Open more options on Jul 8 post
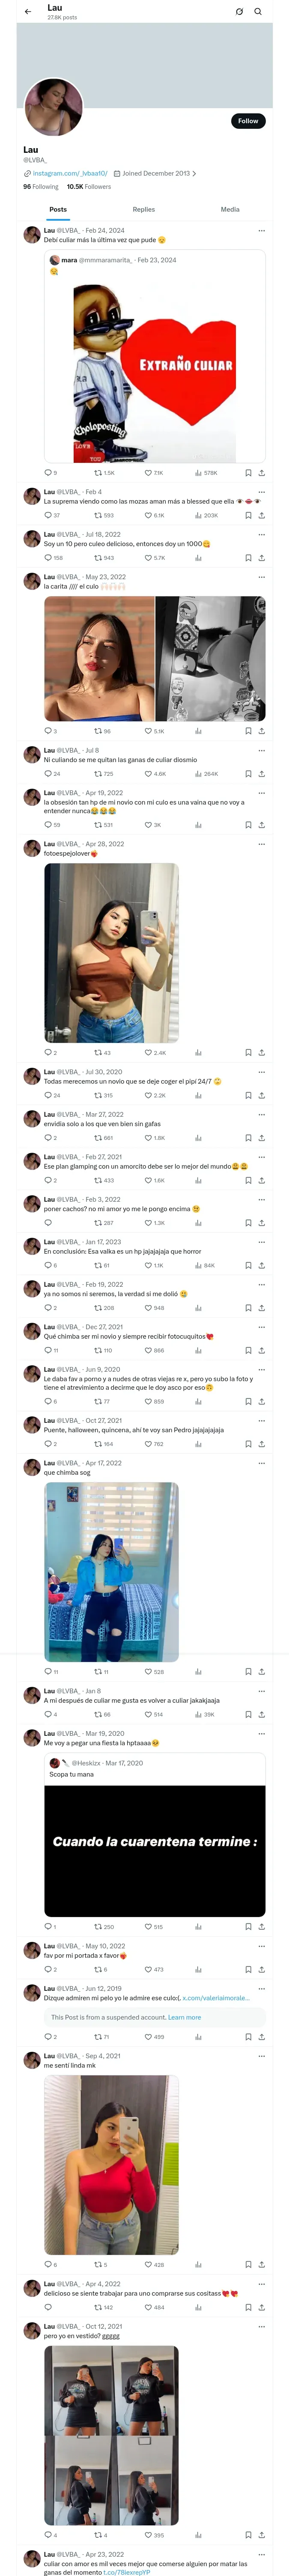 262,750
